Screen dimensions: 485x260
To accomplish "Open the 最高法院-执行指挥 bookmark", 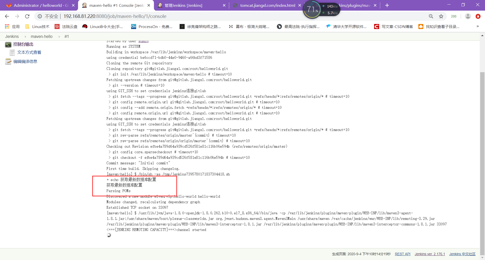I will click(298, 27).
